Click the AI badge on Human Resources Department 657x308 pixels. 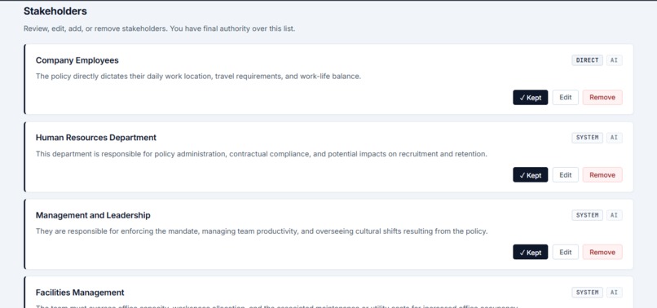pyautogui.click(x=614, y=138)
